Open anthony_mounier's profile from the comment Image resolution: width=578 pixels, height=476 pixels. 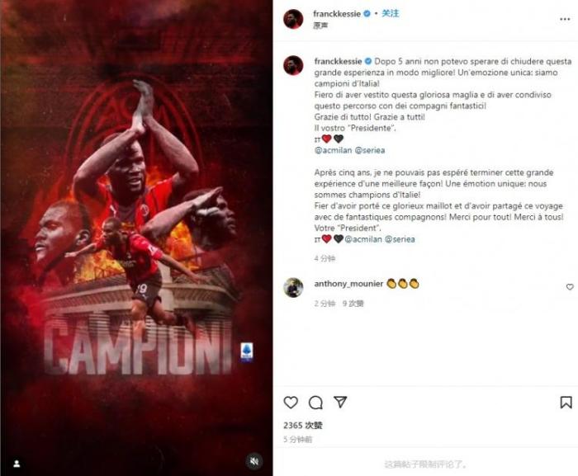coord(348,284)
